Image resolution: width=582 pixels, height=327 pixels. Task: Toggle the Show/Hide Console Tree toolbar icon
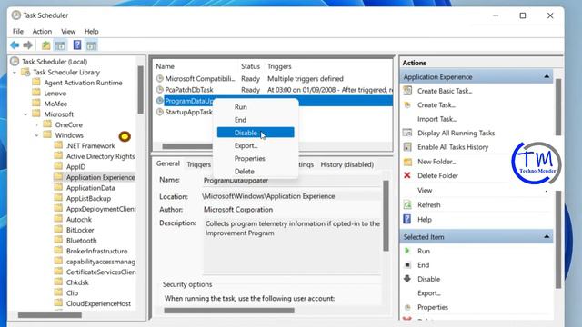point(60,45)
